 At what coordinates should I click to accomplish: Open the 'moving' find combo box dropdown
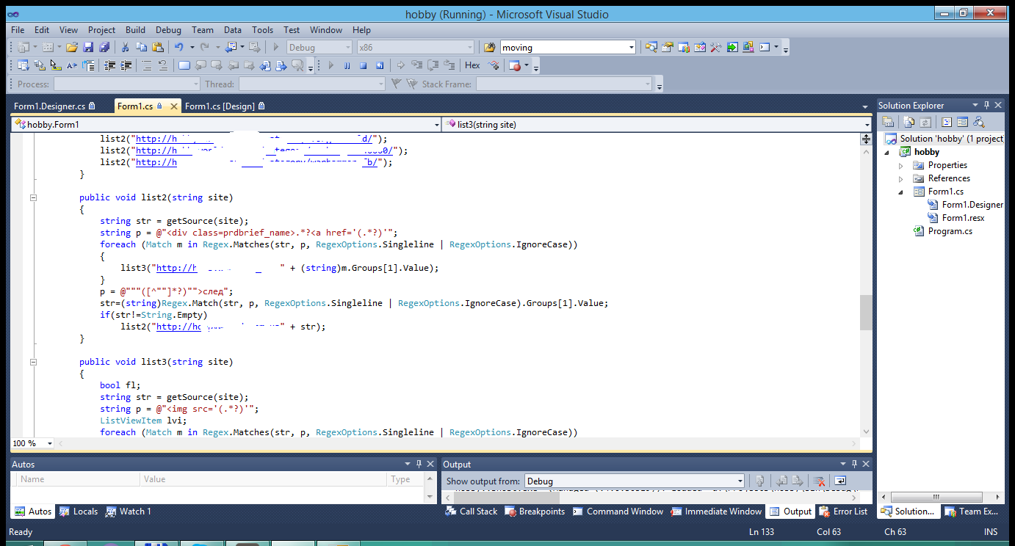point(631,48)
